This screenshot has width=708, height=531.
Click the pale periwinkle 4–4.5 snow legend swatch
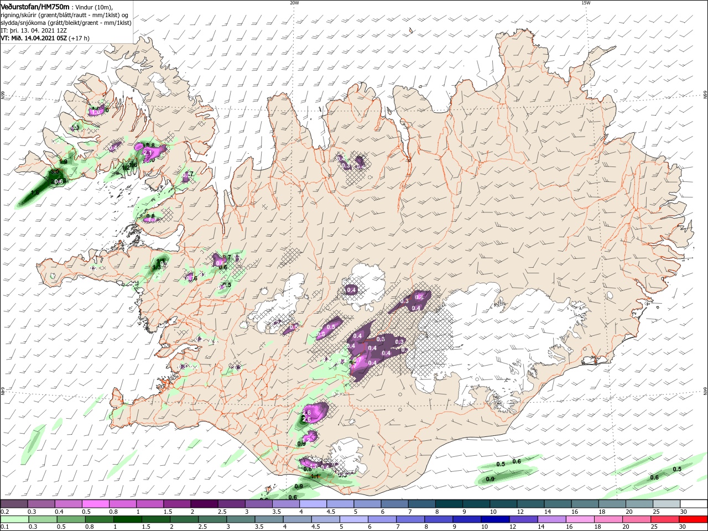click(313, 504)
